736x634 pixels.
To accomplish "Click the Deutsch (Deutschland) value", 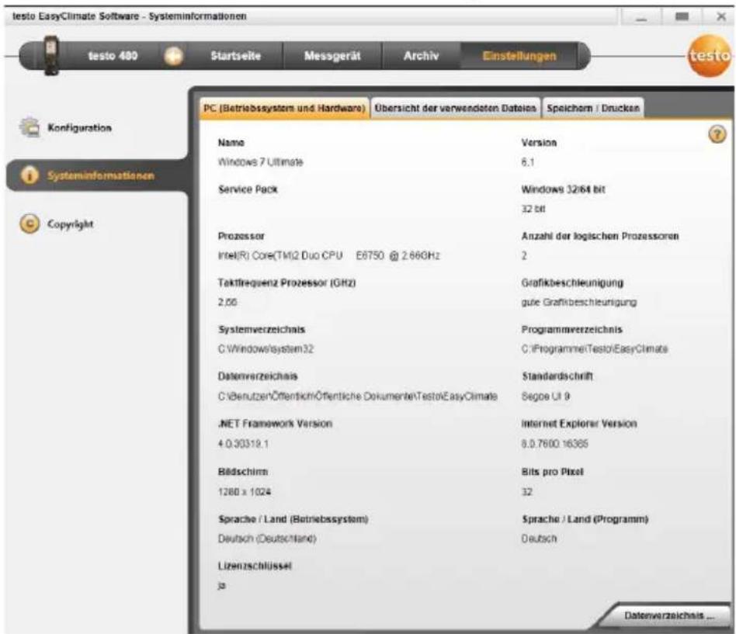I will click(x=267, y=539).
